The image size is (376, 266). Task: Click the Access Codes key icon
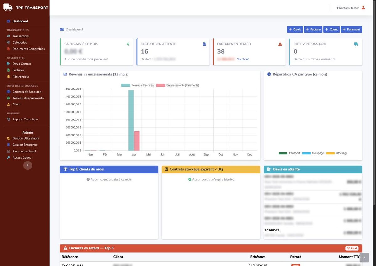(x=8, y=157)
